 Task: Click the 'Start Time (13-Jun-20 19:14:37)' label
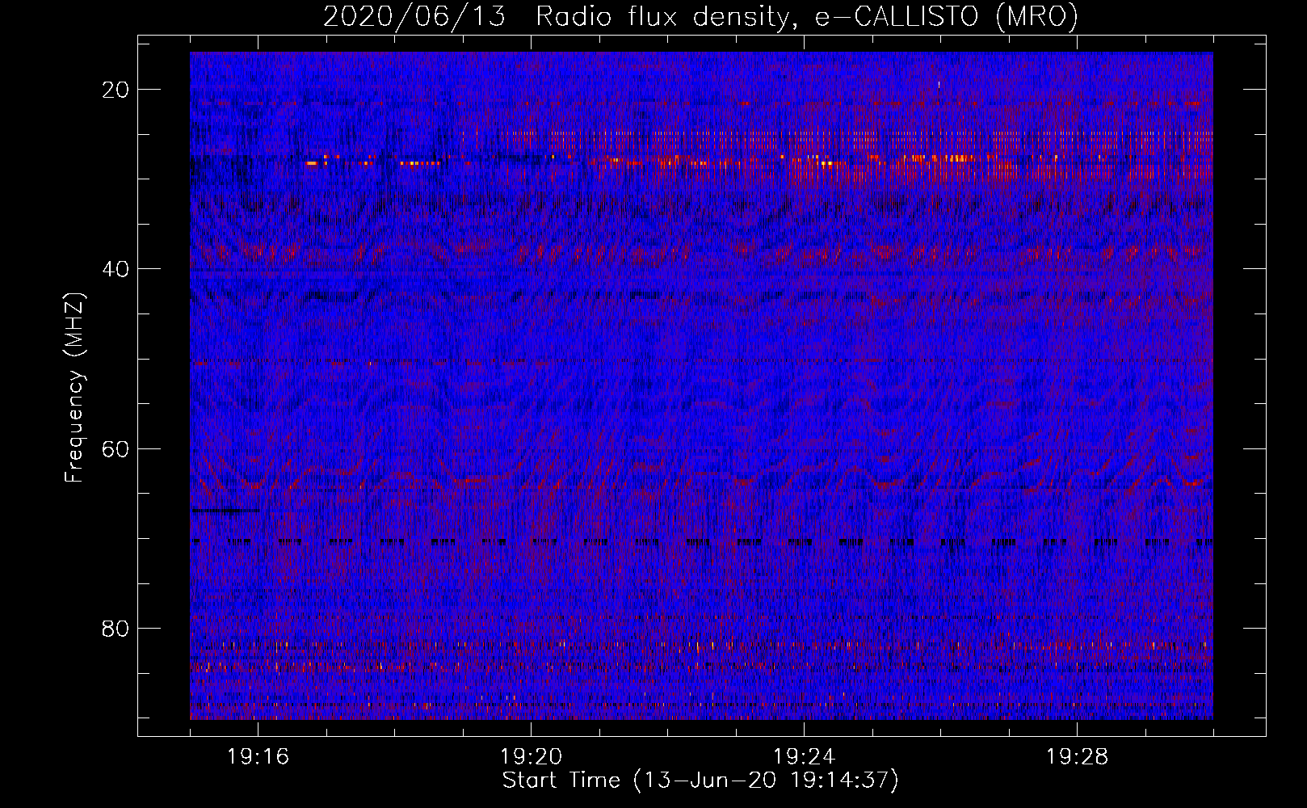(x=700, y=781)
